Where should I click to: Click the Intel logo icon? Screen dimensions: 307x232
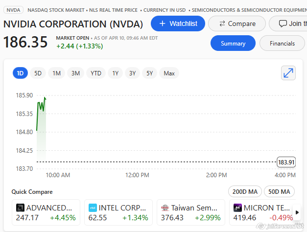93,208
